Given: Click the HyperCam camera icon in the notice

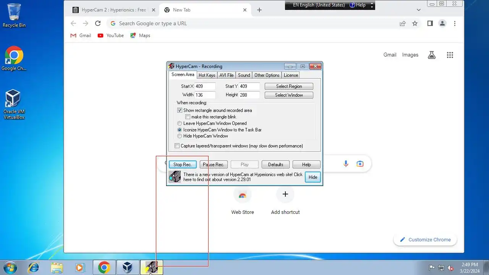Looking at the screenshot, I should click(175, 177).
